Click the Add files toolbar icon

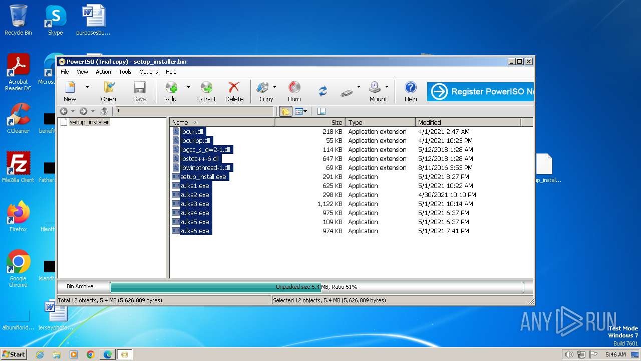(171, 91)
